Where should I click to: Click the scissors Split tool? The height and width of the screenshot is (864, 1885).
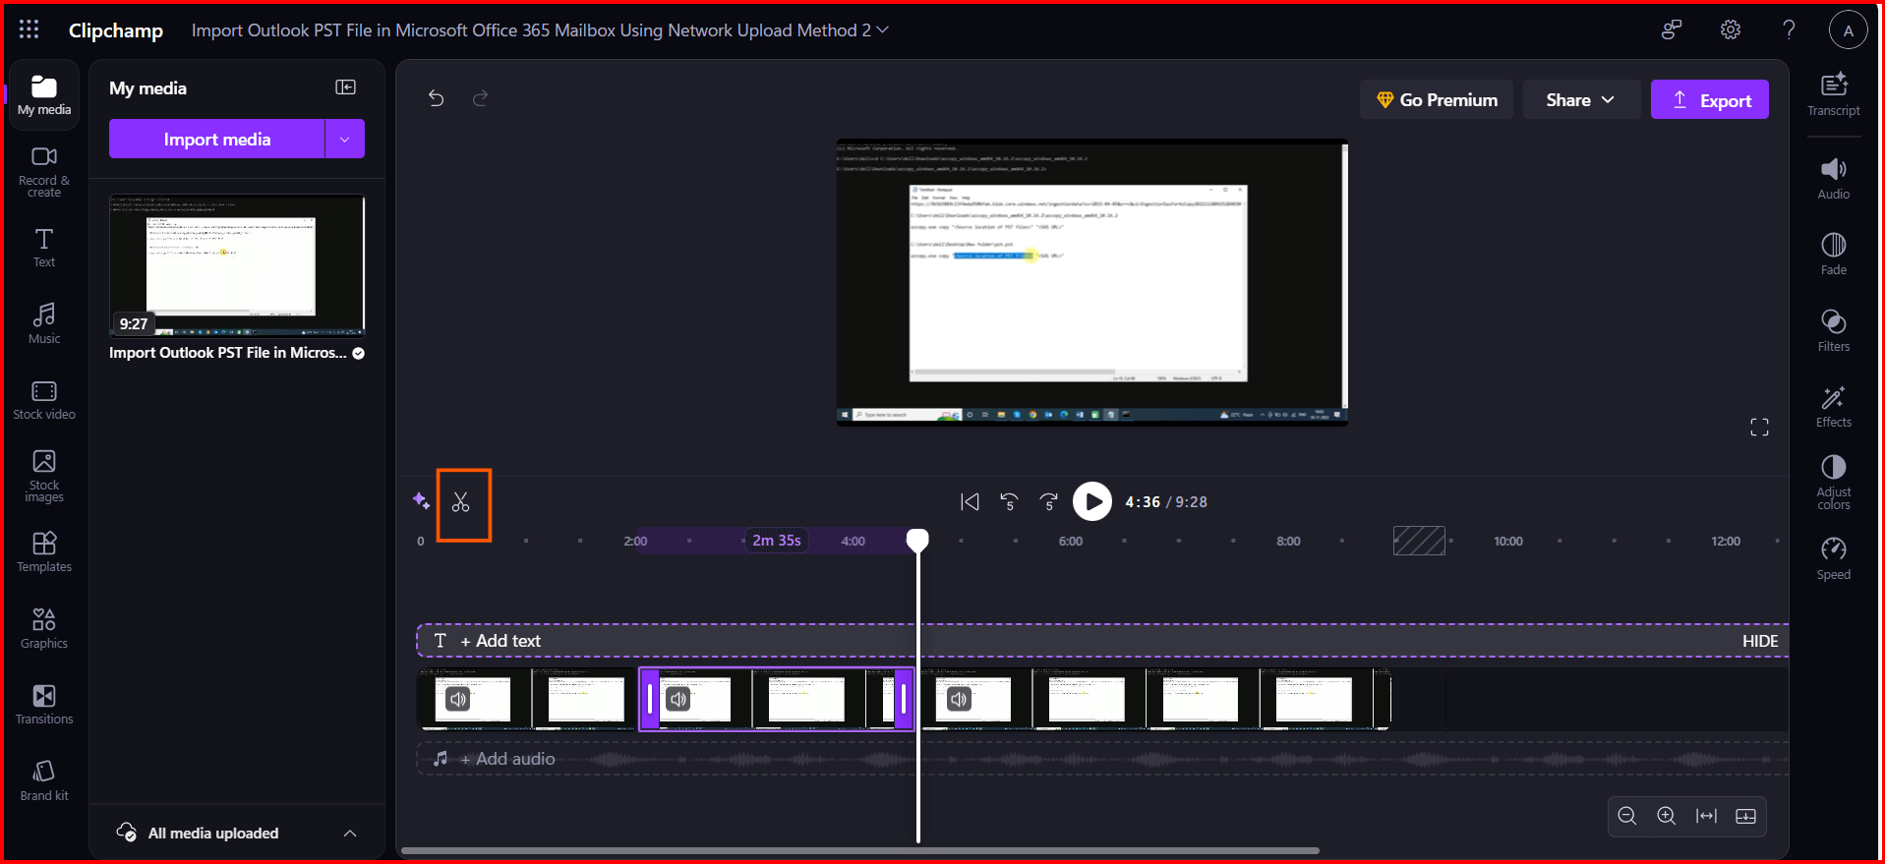tap(461, 502)
